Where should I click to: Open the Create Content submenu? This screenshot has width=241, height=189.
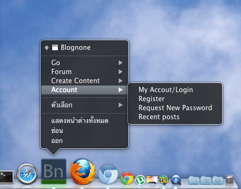(x=84, y=81)
